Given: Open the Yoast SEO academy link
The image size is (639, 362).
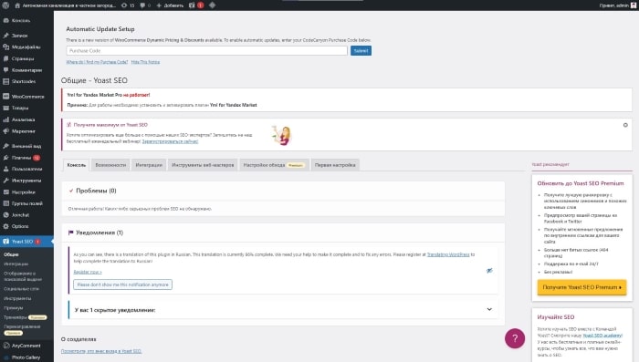Looking at the screenshot, I should click(x=602, y=336).
